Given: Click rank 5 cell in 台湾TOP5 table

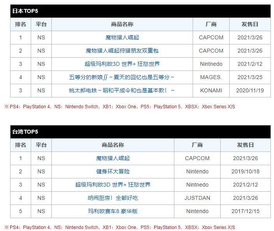Looking at the screenshot, I should point(21,211).
